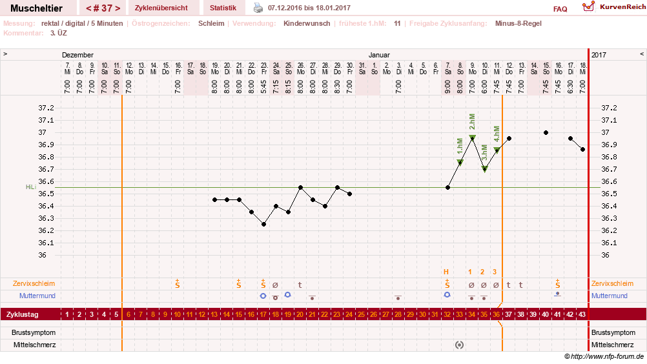Click the Zervixschleim t symbol on cycle day 38
This screenshot has height=364, width=647.
pos(520,285)
